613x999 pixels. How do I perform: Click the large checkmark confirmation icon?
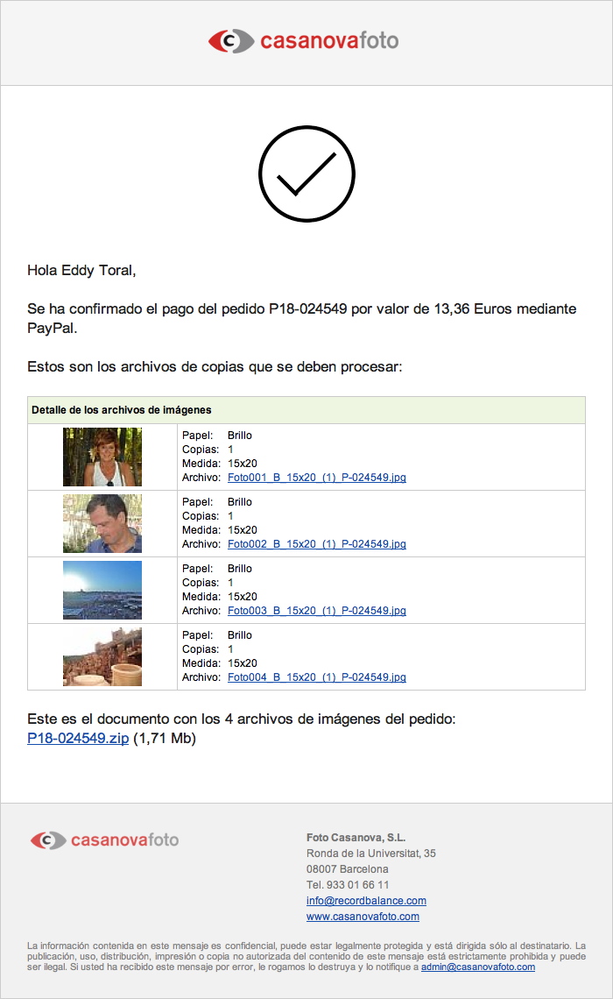pos(306,173)
